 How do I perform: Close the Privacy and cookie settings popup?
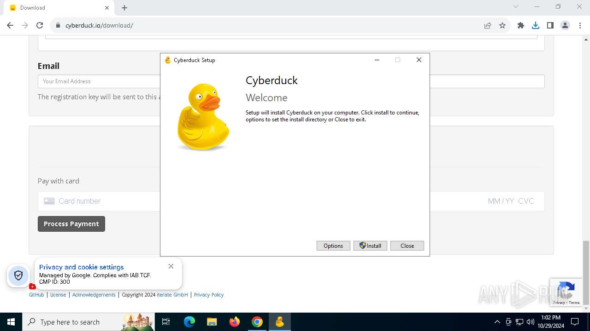click(171, 266)
